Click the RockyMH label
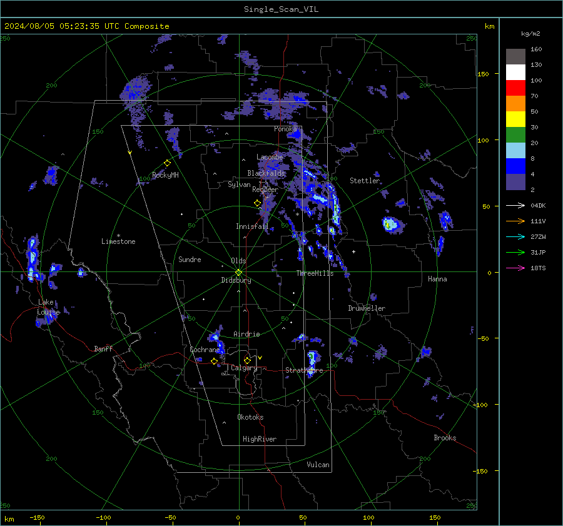The width and height of the screenshot is (563, 526). (x=165, y=175)
